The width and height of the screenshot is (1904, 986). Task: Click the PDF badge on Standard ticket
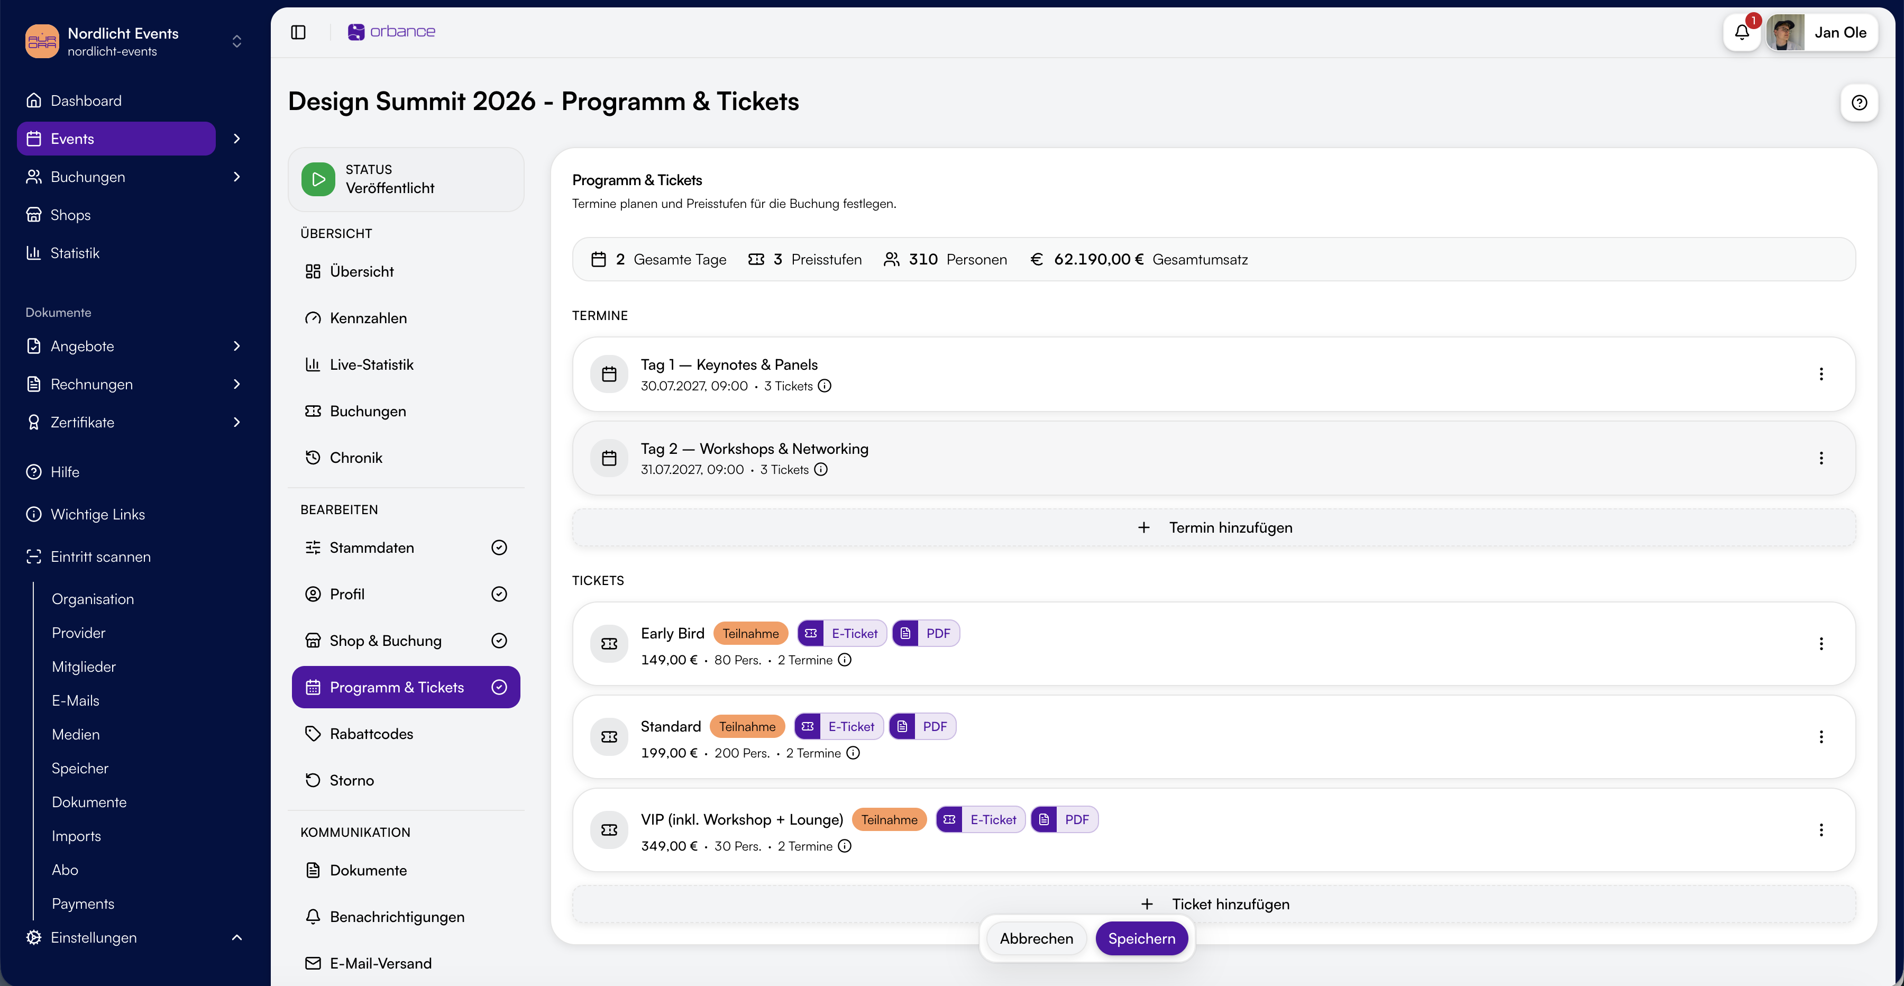(x=922, y=727)
